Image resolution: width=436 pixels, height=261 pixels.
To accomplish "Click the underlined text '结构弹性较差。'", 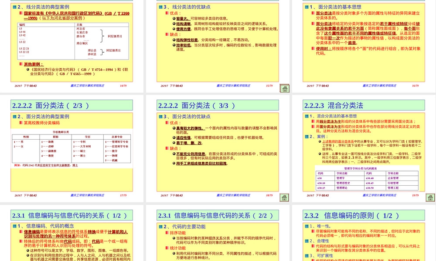I will pos(188,40).
